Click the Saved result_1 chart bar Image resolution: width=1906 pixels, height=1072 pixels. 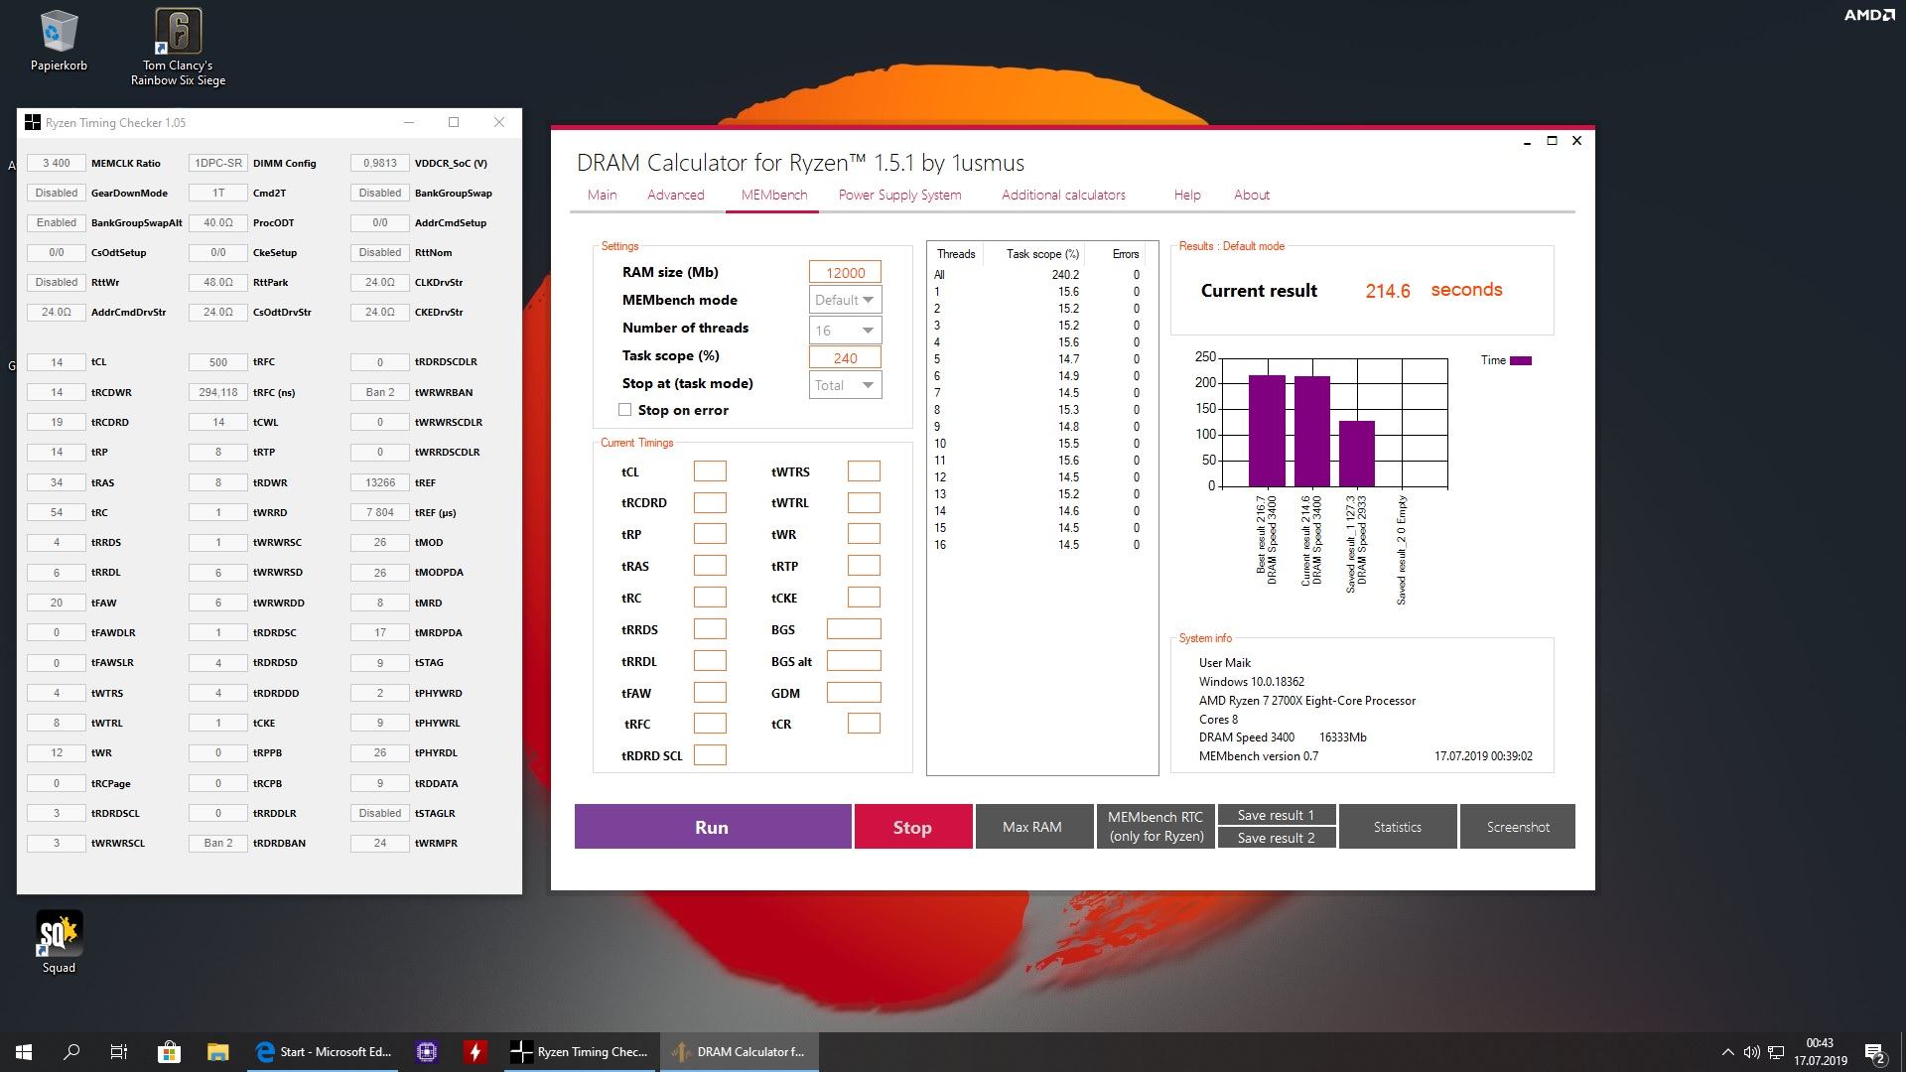[x=1356, y=454]
